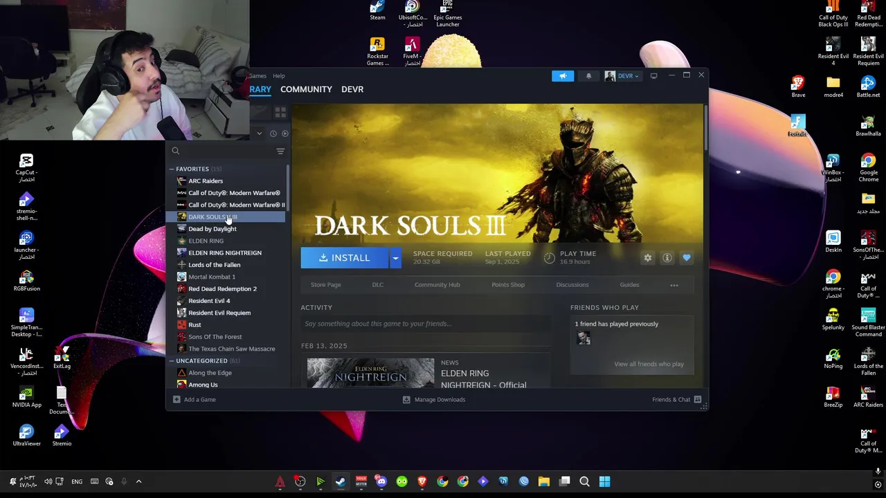Open CapCut desktop shortcut

click(x=26, y=168)
